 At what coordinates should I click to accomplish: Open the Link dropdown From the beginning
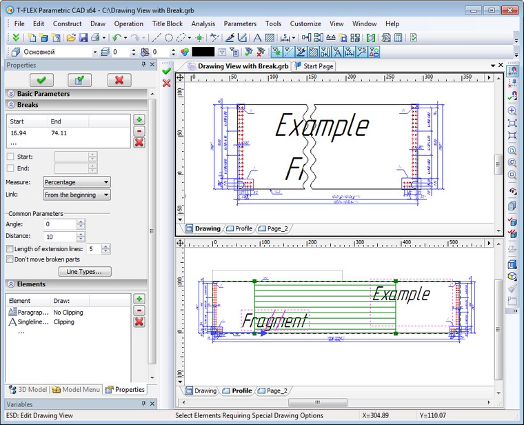coord(77,195)
